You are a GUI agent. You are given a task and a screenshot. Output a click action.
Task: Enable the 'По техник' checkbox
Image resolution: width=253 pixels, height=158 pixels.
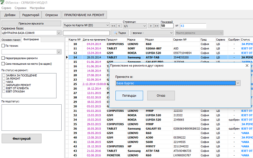(x=3, y=46)
